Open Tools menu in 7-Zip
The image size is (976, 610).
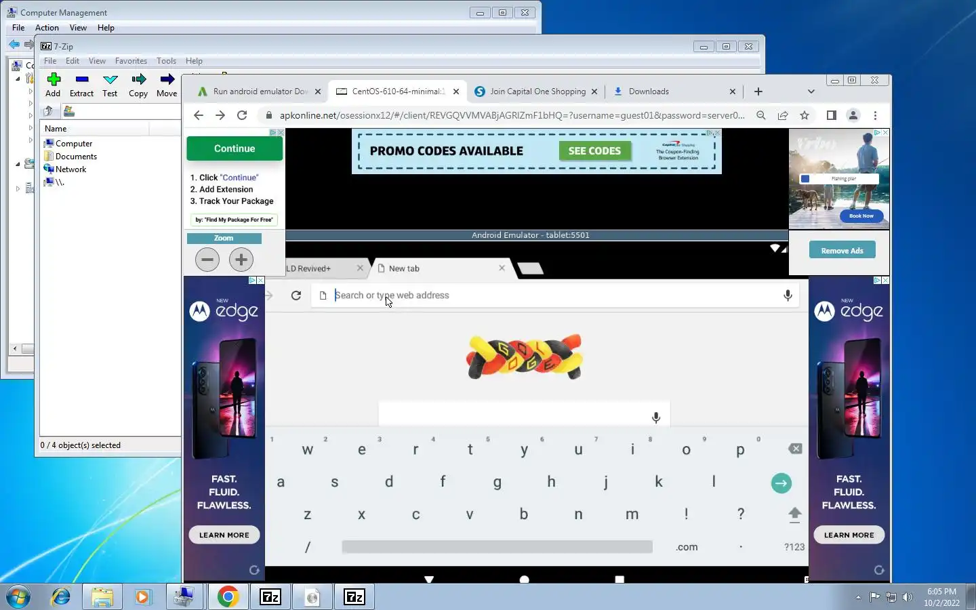166,61
